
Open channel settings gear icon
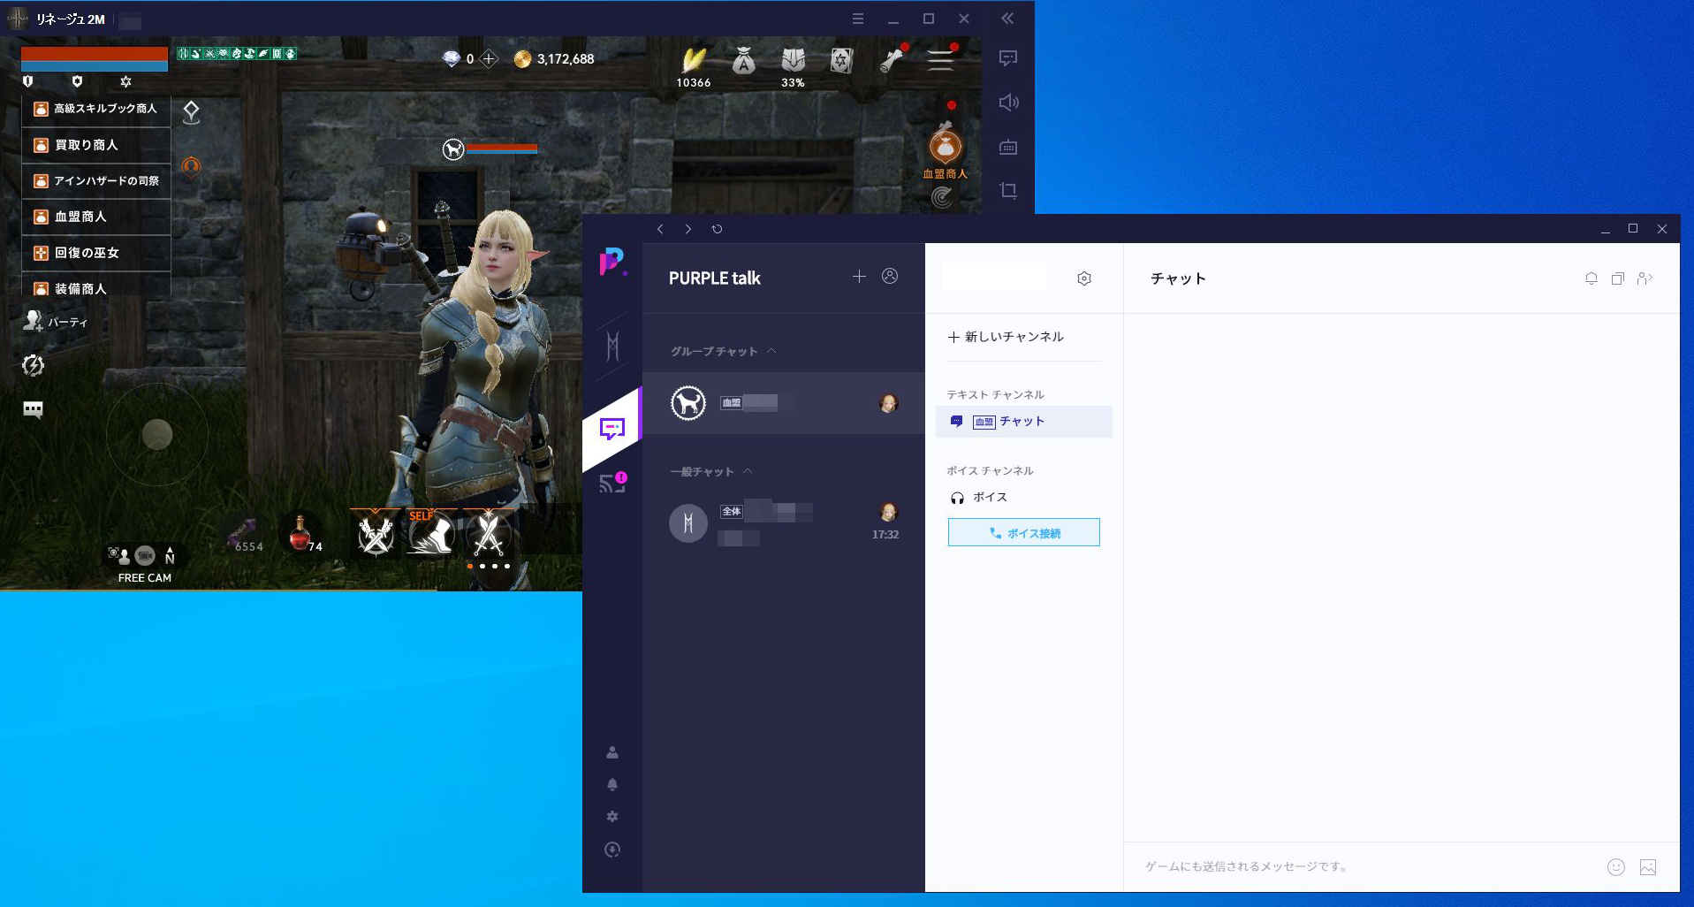click(x=1084, y=278)
